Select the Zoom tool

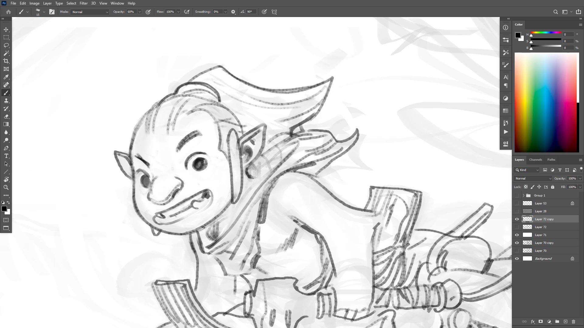[6, 187]
